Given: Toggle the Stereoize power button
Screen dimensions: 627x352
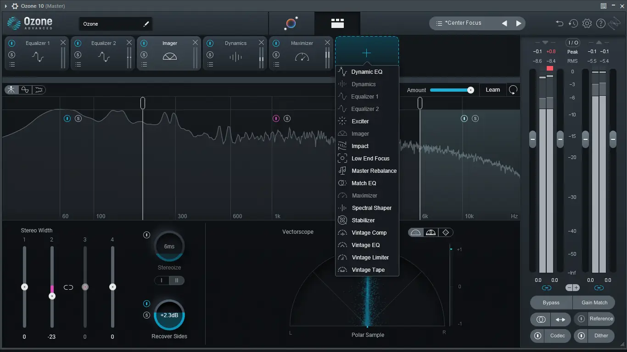Looking at the screenshot, I should (x=147, y=235).
